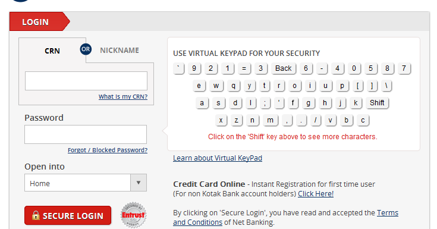Focus the Password input field
This screenshot has height=229, width=437.
86,134
